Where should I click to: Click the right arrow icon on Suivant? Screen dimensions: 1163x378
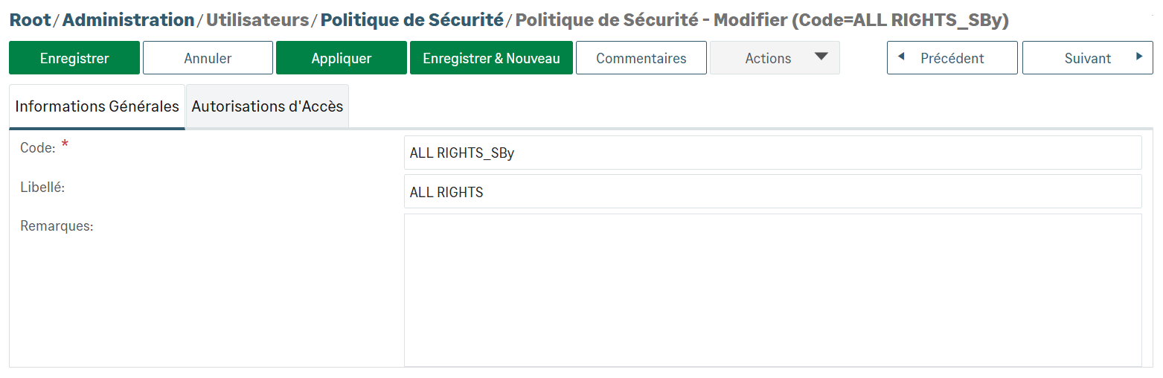[x=1138, y=57]
